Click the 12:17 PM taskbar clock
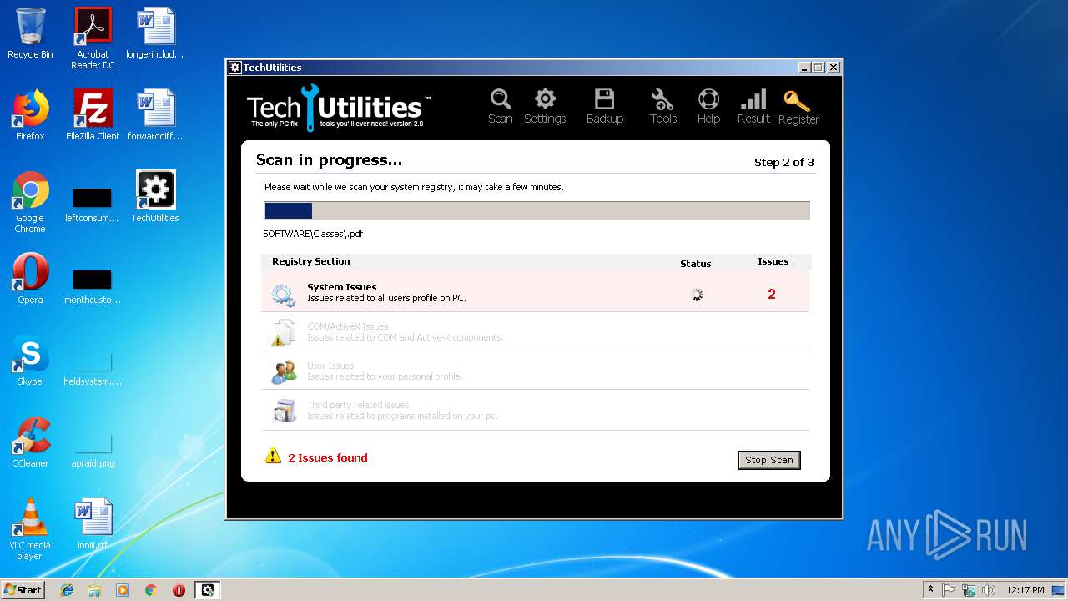Viewport: 1068px width, 601px height. [x=1025, y=590]
